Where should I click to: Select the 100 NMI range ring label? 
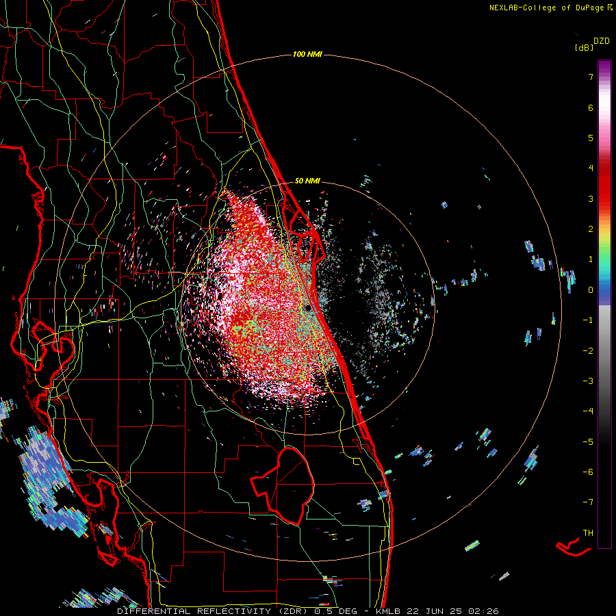(x=307, y=54)
